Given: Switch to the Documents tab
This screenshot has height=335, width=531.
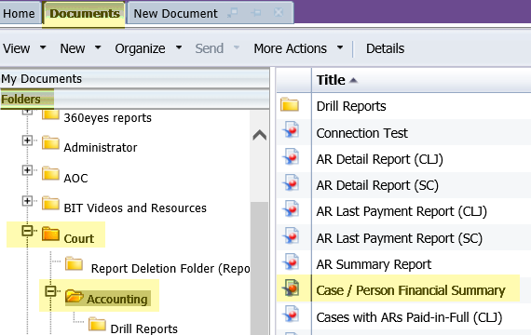Looking at the screenshot, I should [x=85, y=14].
